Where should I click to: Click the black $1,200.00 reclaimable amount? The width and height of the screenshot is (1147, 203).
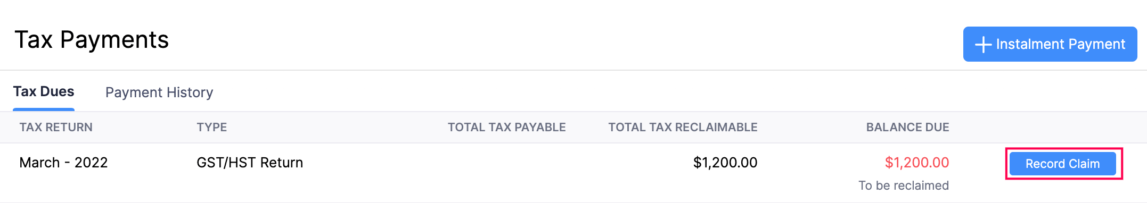pyautogui.click(x=725, y=163)
